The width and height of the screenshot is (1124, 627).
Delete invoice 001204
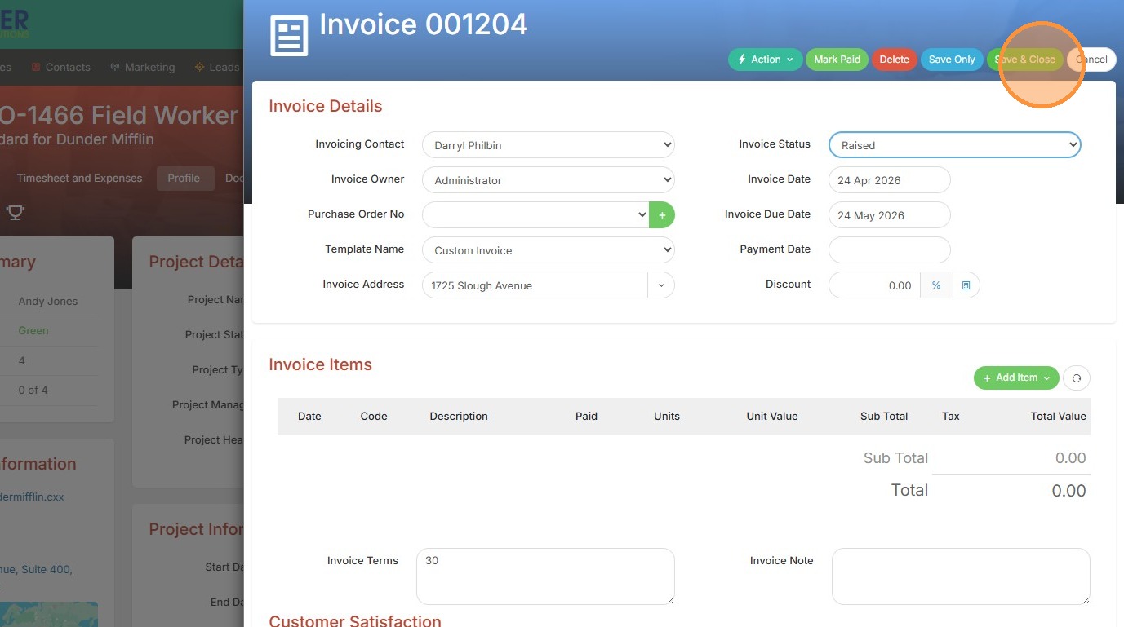[x=894, y=60]
